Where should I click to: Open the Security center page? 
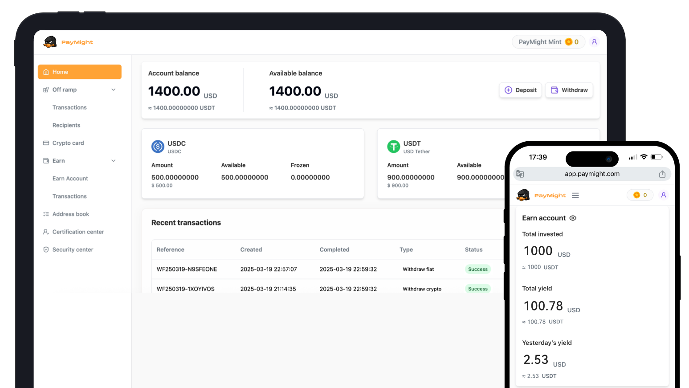click(73, 250)
